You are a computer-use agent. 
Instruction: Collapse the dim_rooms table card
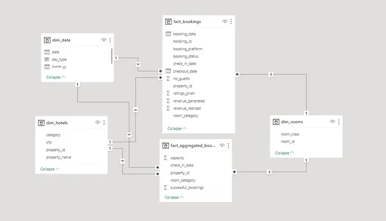coord(284,153)
